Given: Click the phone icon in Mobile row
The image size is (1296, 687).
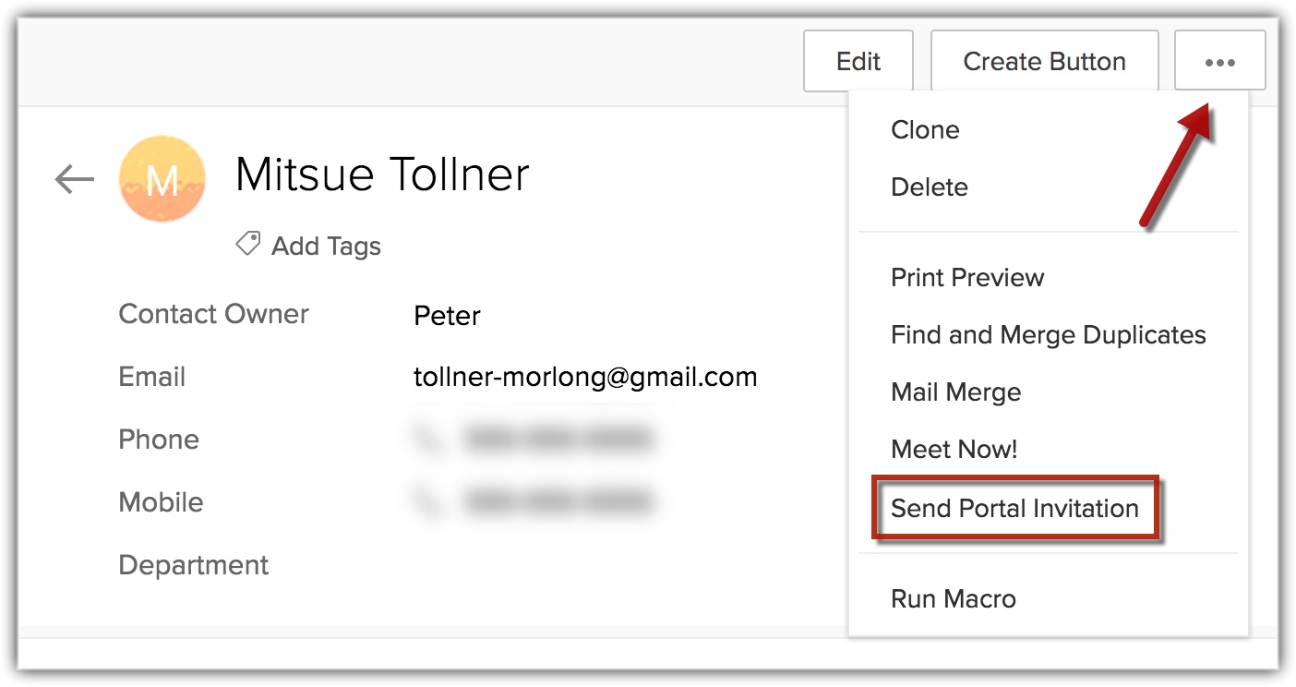Looking at the screenshot, I should [427, 502].
